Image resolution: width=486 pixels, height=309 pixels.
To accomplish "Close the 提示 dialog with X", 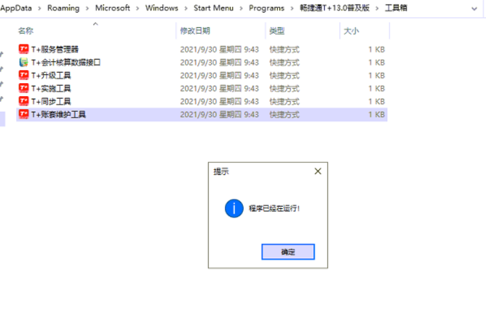I will (x=318, y=171).
